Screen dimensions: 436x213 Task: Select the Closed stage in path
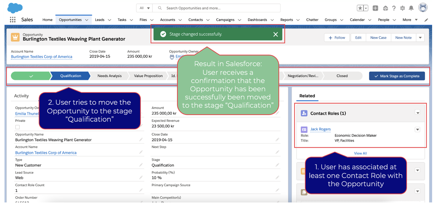point(342,76)
